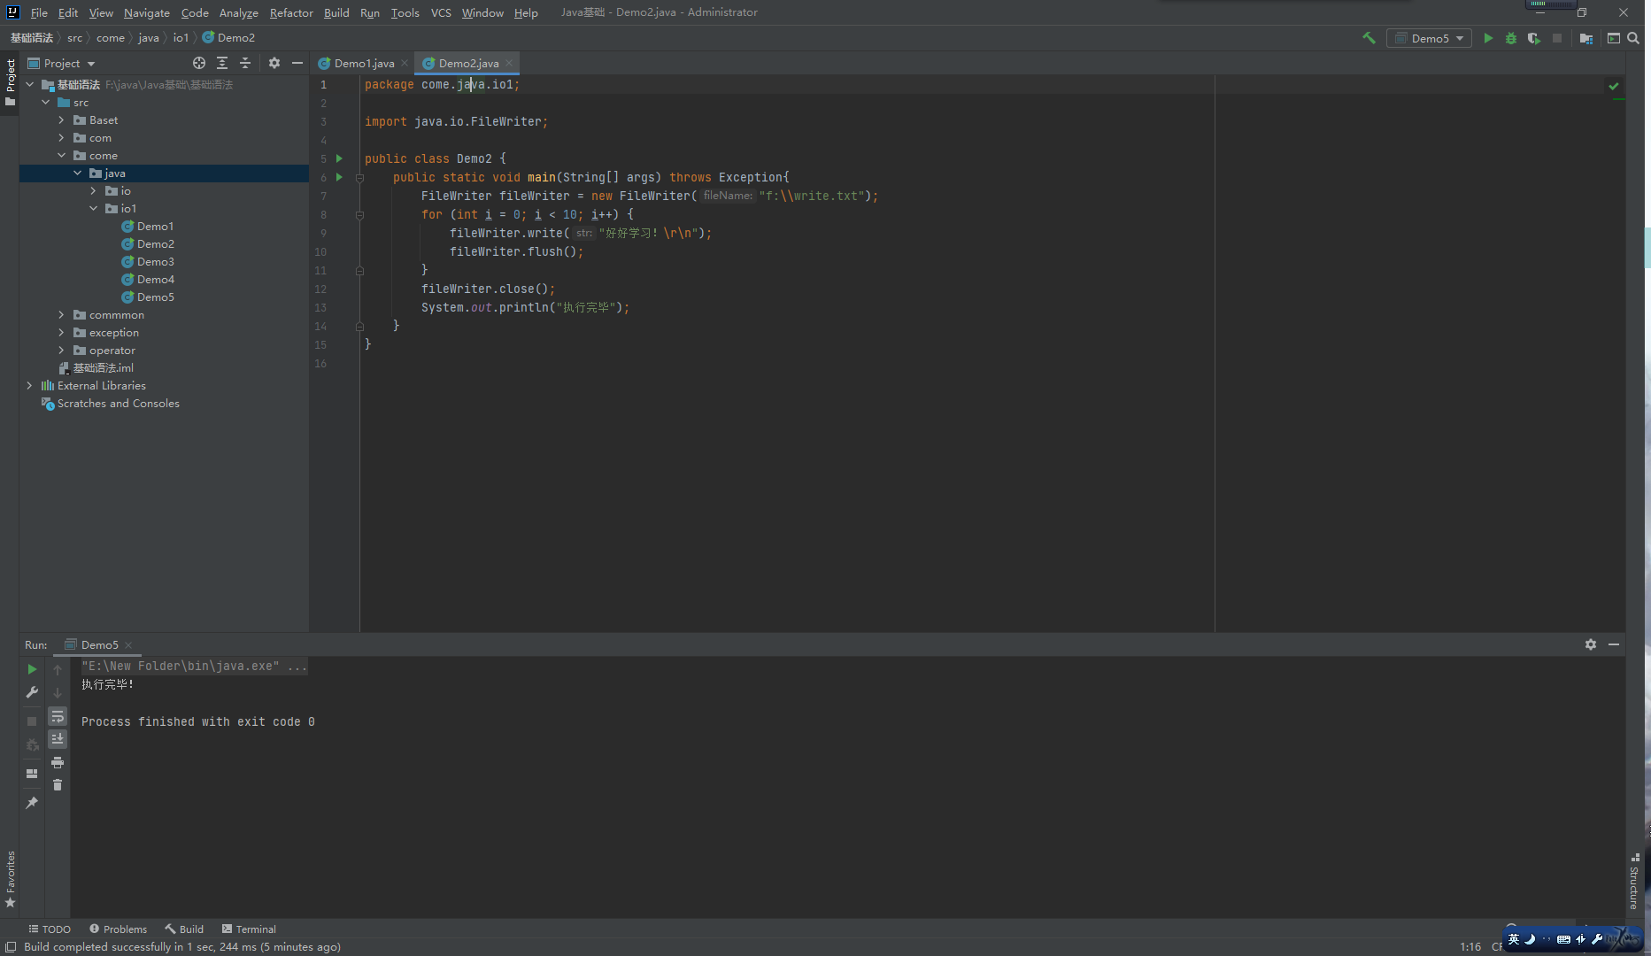Click the io1 breadcrumb in navigation bar

(181, 38)
